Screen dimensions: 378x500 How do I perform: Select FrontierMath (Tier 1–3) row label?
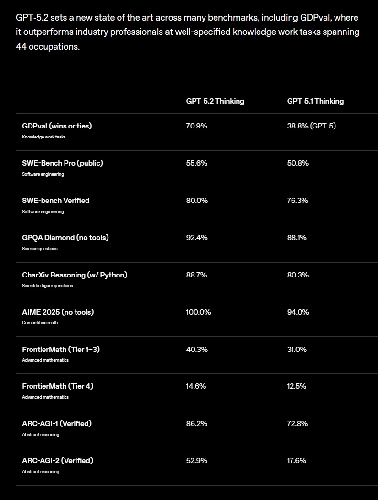coord(61,349)
